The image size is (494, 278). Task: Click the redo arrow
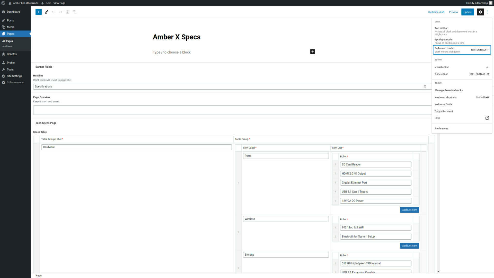pos(60,12)
